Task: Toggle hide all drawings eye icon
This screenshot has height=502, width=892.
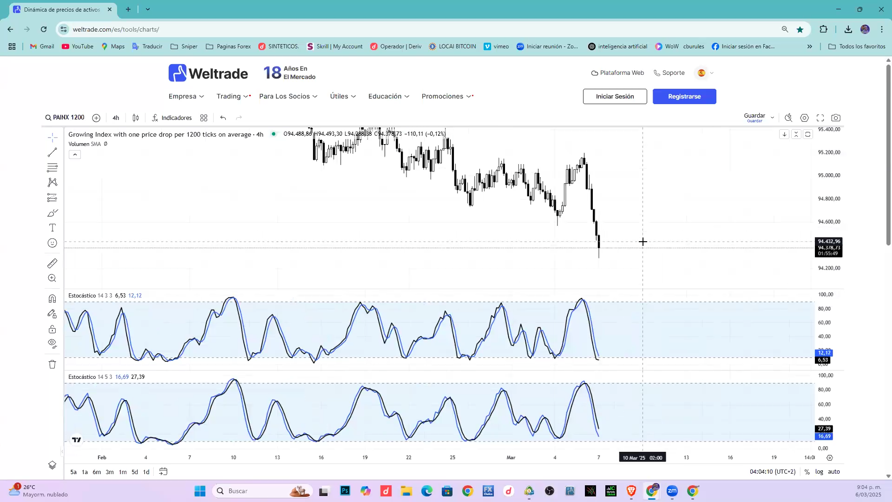Action: pyautogui.click(x=52, y=344)
